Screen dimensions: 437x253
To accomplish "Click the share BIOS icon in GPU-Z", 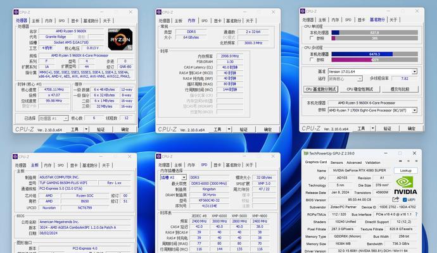I will pos(395,199).
